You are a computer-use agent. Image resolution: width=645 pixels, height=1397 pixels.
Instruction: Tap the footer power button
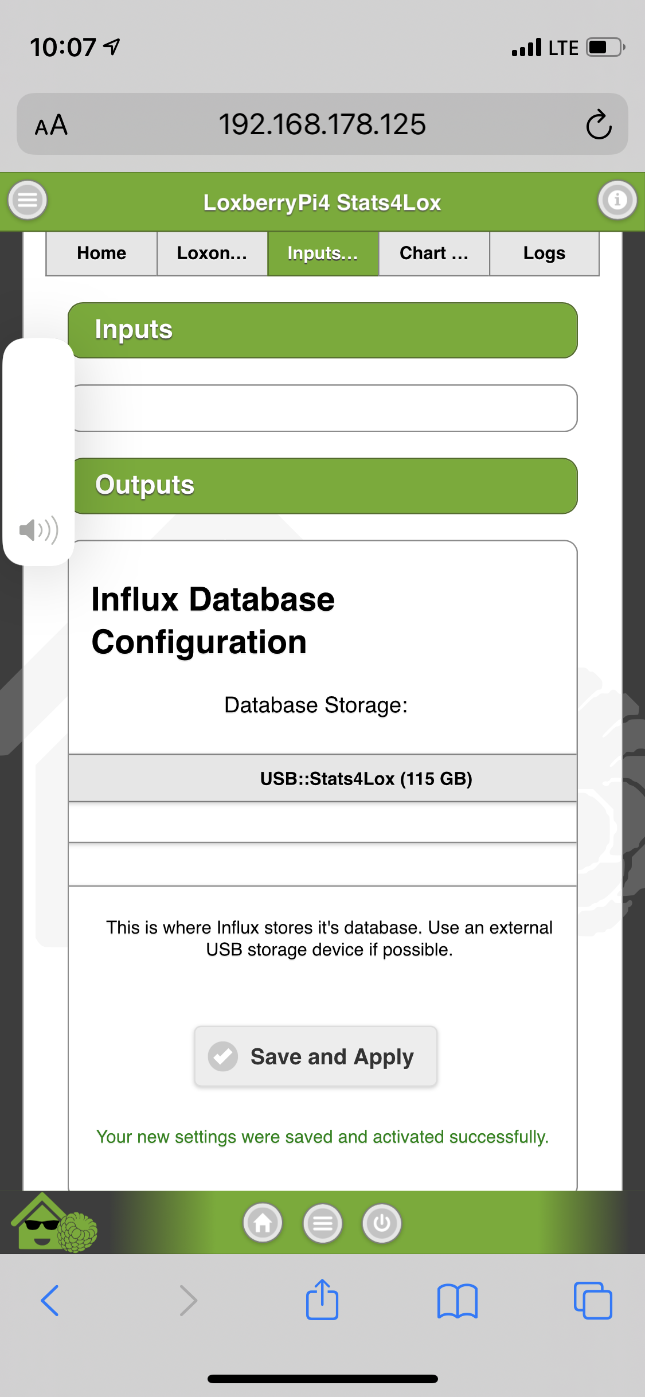tap(382, 1223)
